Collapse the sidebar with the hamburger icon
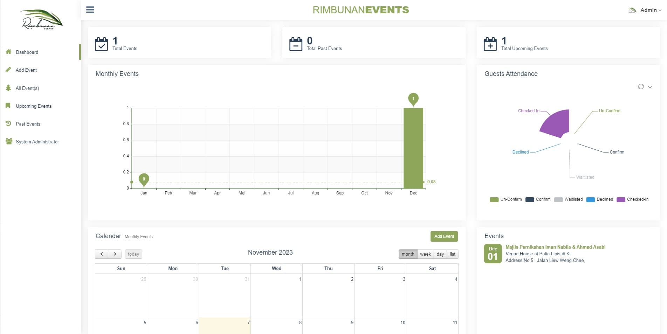The width and height of the screenshot is (667, 334). click(90, 9)
